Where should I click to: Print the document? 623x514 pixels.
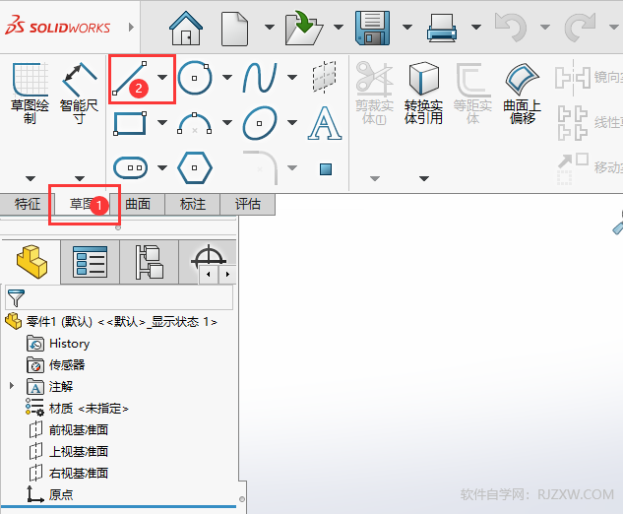[442, 28]
